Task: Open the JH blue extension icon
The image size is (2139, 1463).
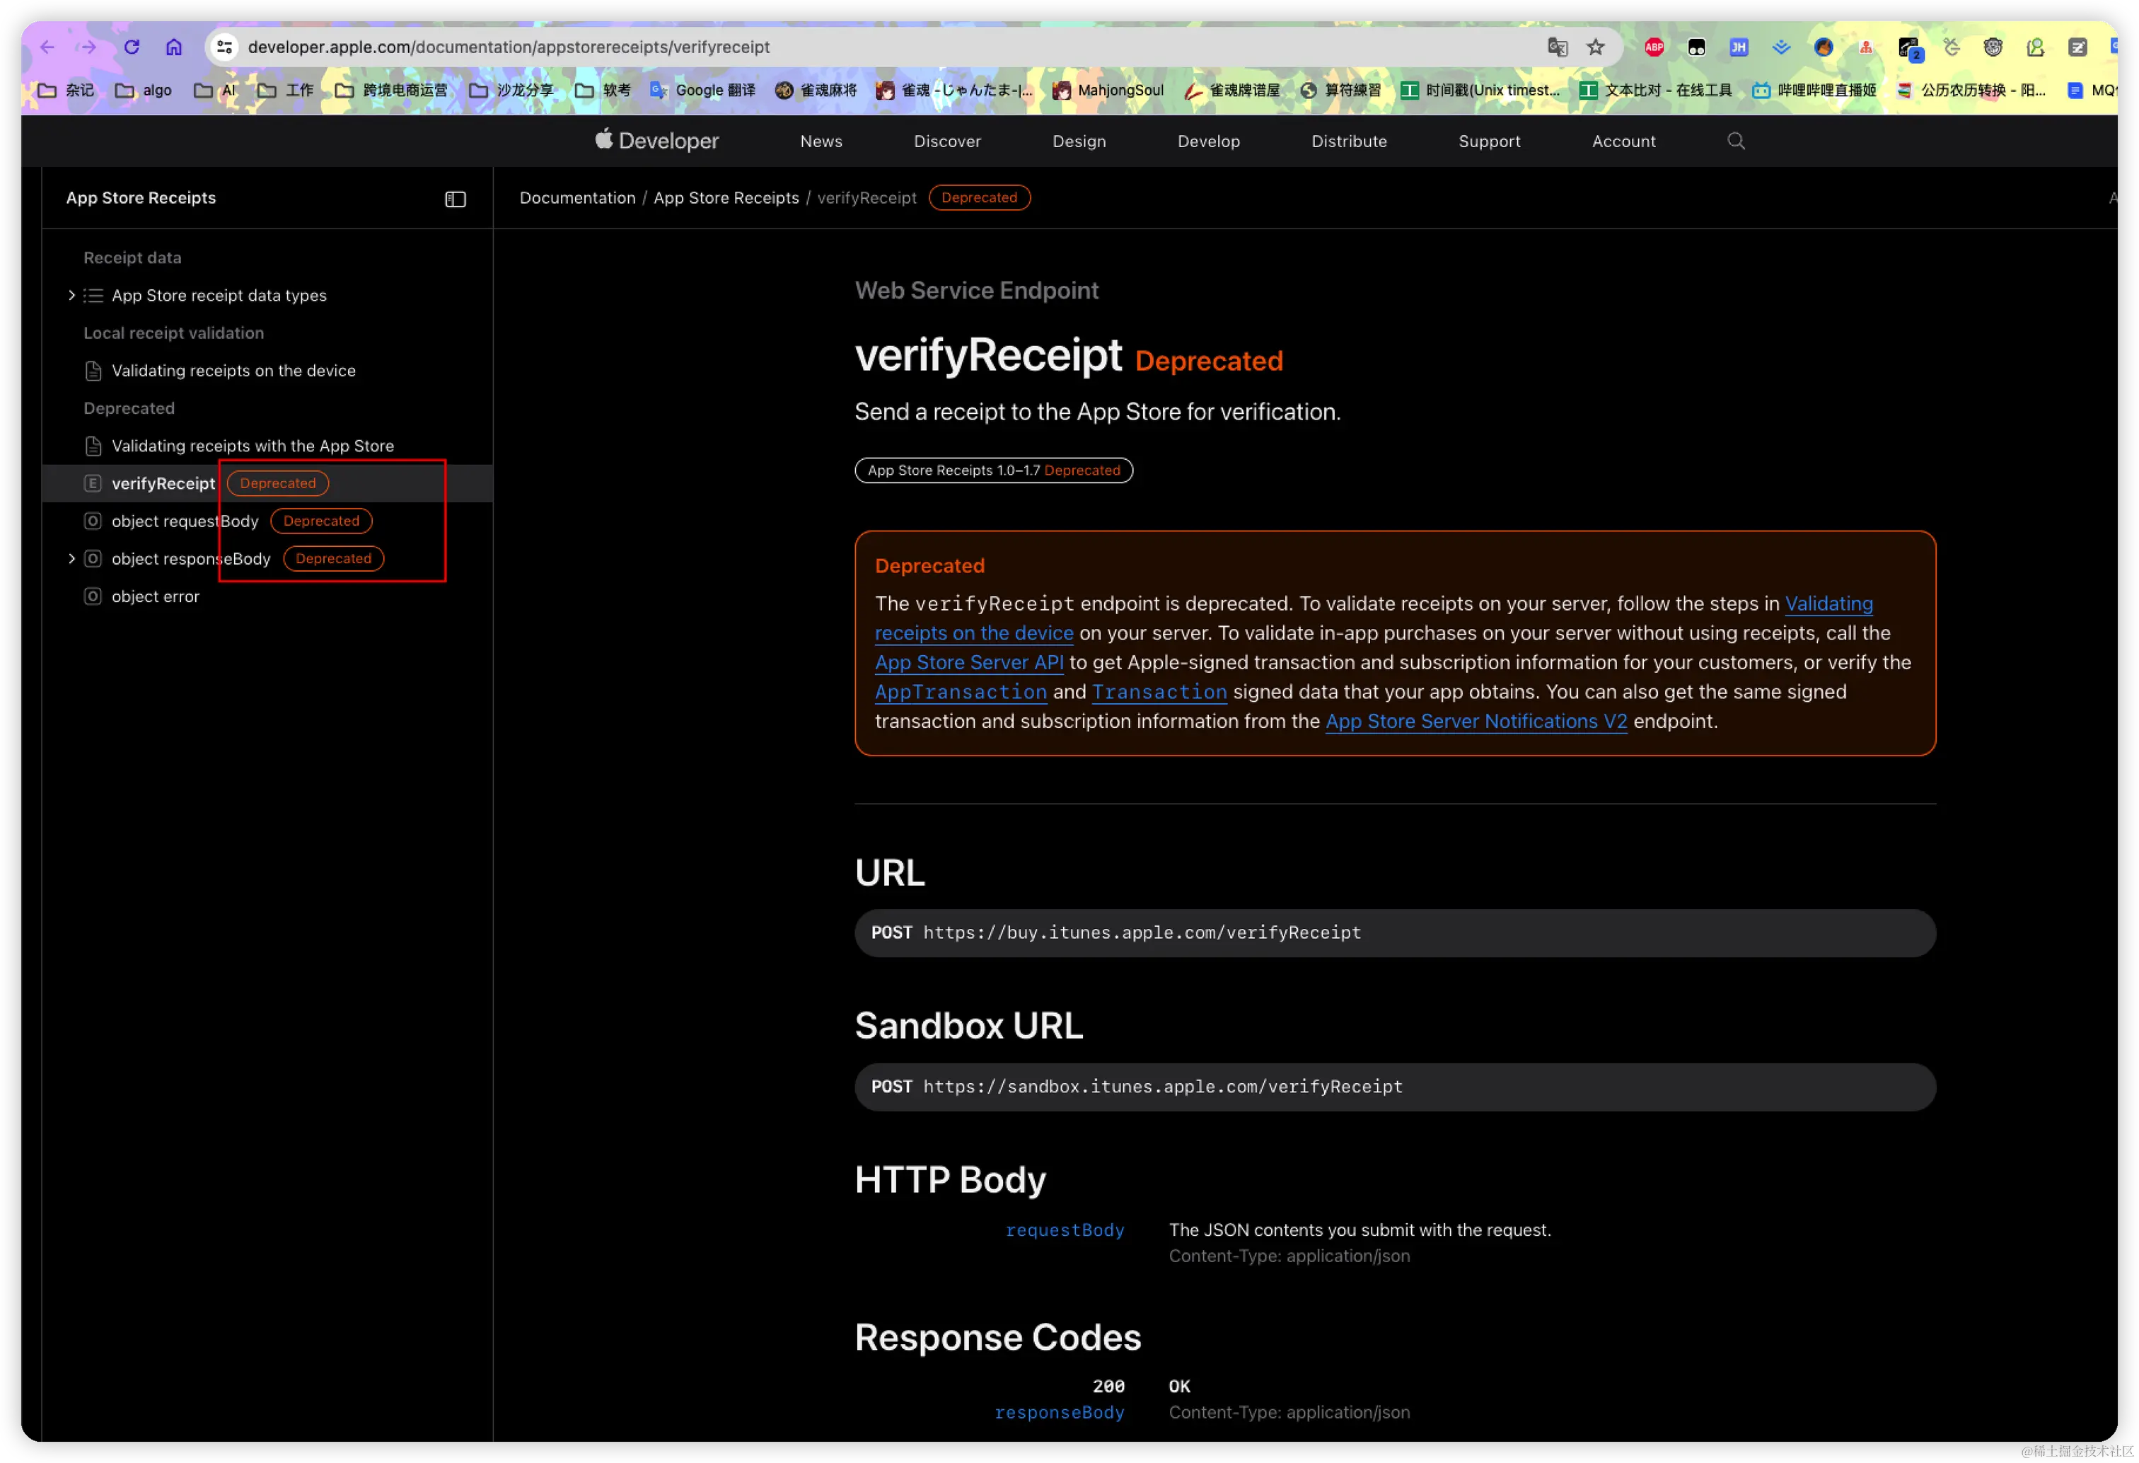Action: point(1739,47)
